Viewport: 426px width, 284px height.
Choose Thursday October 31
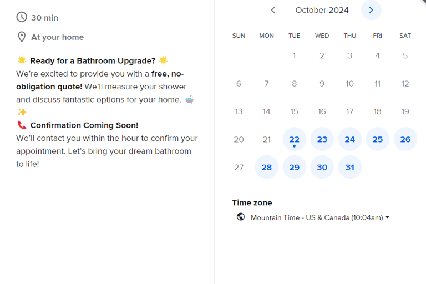(x=349, y=167)
